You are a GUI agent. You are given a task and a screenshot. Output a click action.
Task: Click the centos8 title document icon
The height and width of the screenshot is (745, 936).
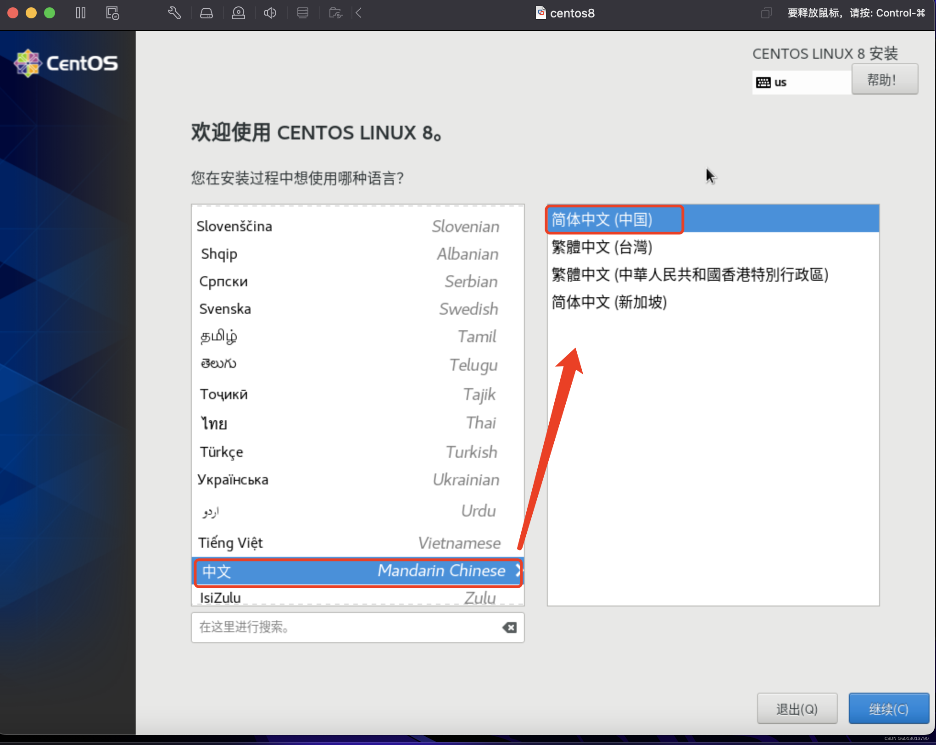[x=541, y=13]
